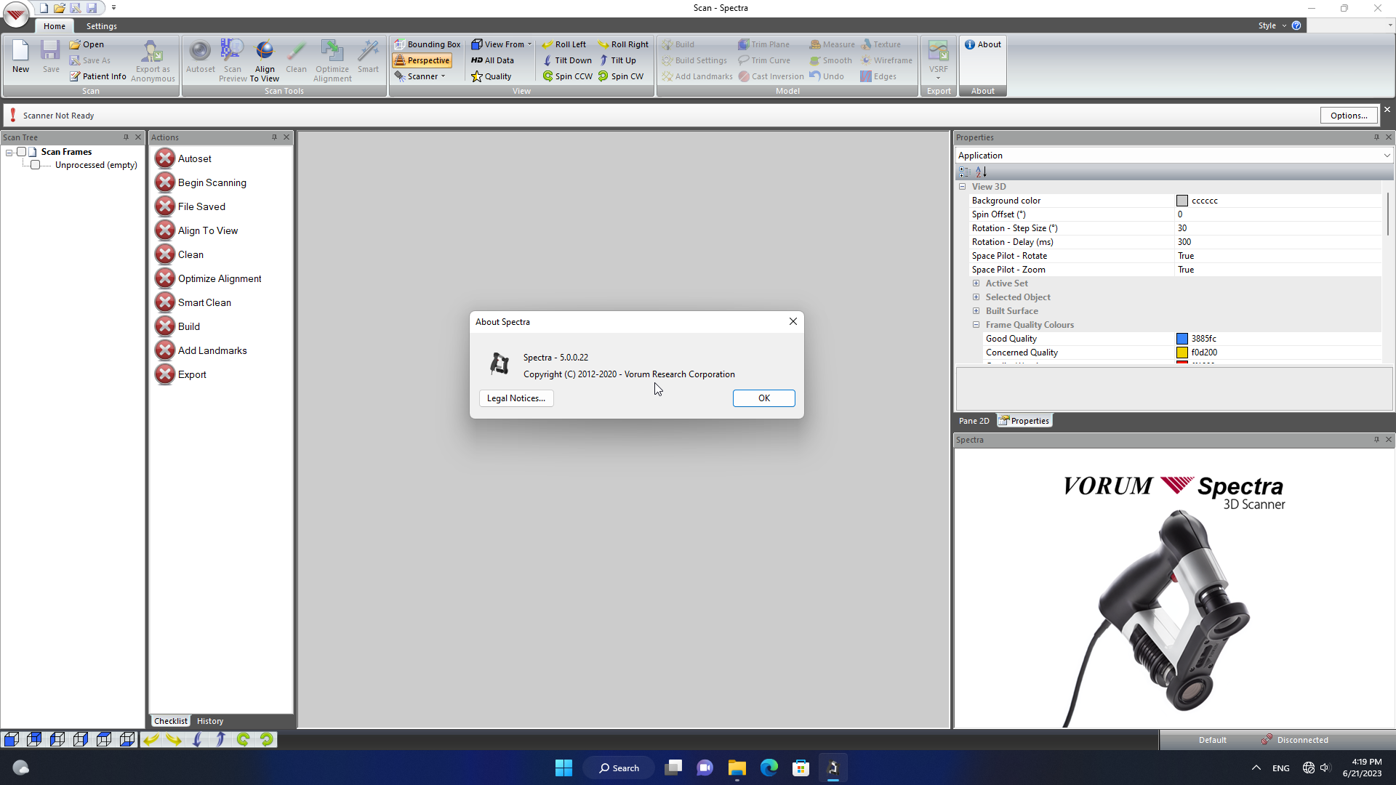
Task: Toggle the Bounding Box view
Action: click(x=428, y=44)
